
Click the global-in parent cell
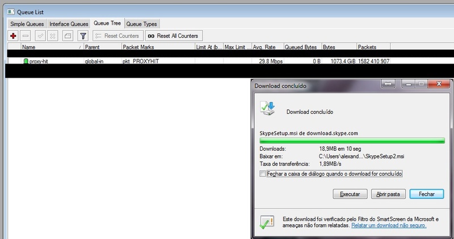point(94,61)
